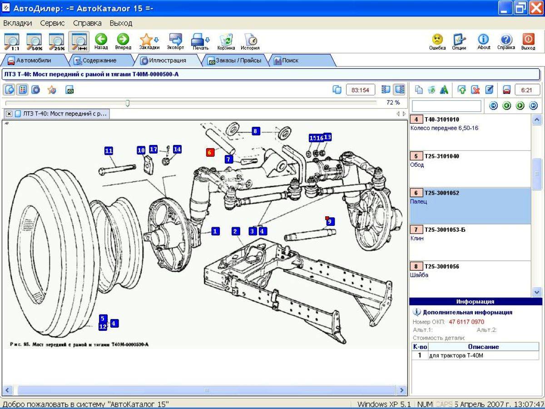545x409 pixels.
Task: Switch to the Иллюстрация tab
Action: pos(168,60)
